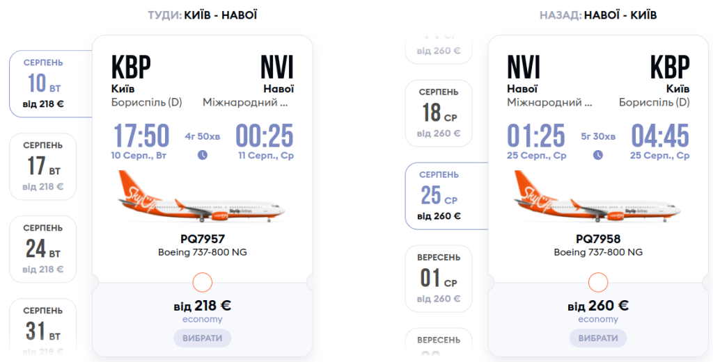Select the economy radio circle for 218 € fare
Viewport: 713px width, 362px height.
click(202, 282)
